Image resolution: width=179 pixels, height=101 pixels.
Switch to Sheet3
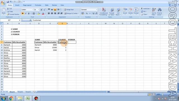click(28, 92)
